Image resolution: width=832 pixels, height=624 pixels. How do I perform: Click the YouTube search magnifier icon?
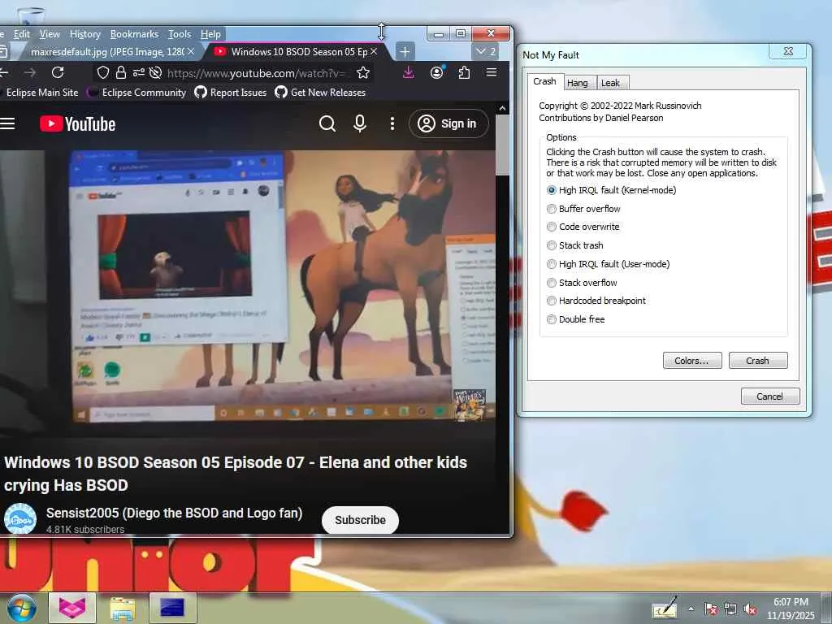coord(327,123)
